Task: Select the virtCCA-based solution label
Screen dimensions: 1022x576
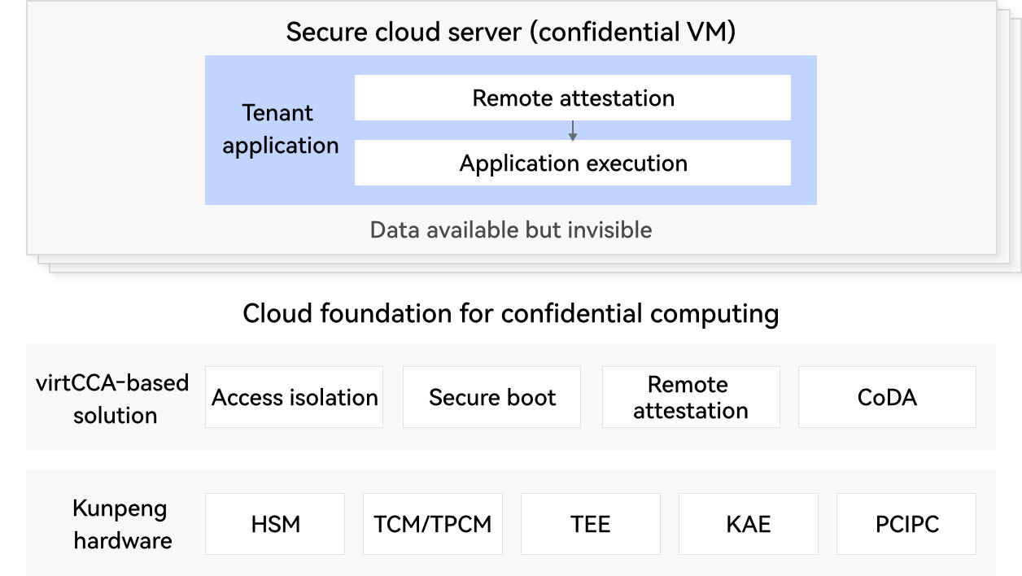Action: 113,398
